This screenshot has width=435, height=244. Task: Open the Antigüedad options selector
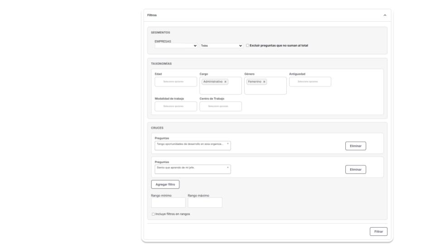tap(310, 82)
